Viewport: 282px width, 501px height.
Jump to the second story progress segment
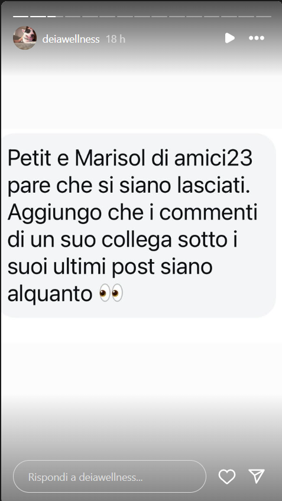pyautogui.click(x=38, y=16)
